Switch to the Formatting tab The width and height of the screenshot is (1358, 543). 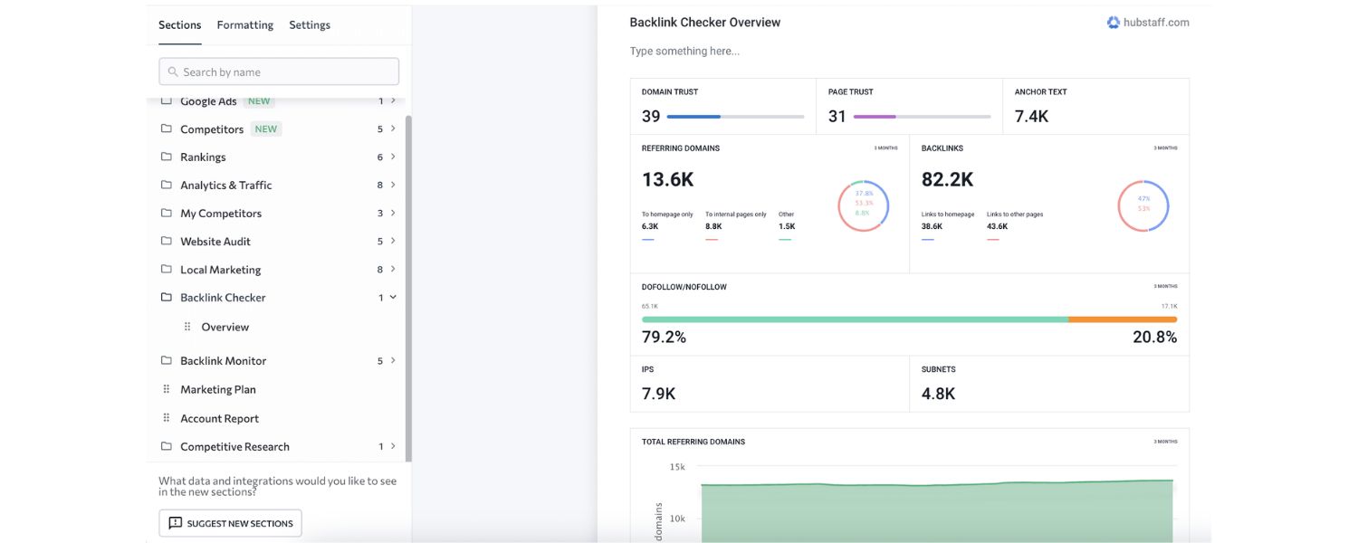pos(244,24)
